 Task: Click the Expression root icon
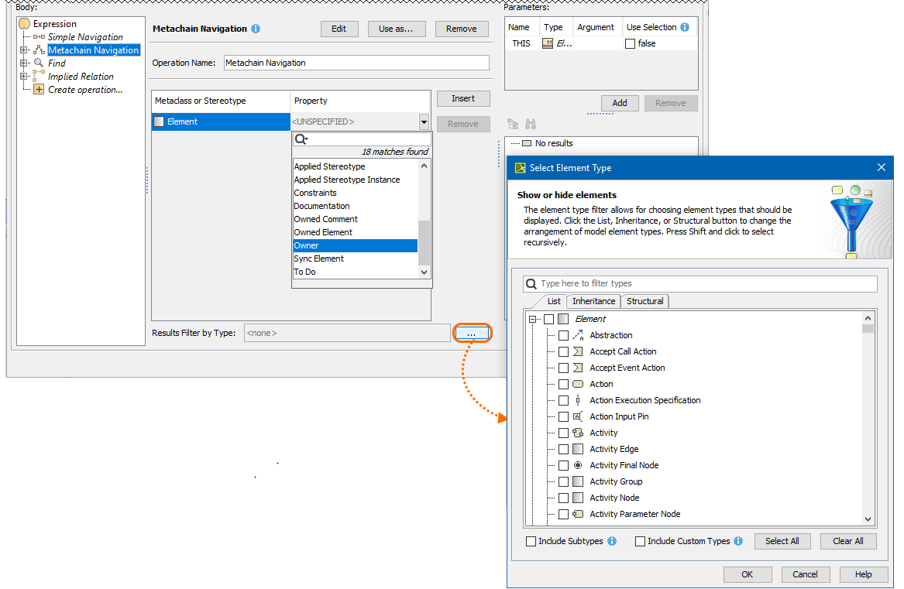point(24,24)
